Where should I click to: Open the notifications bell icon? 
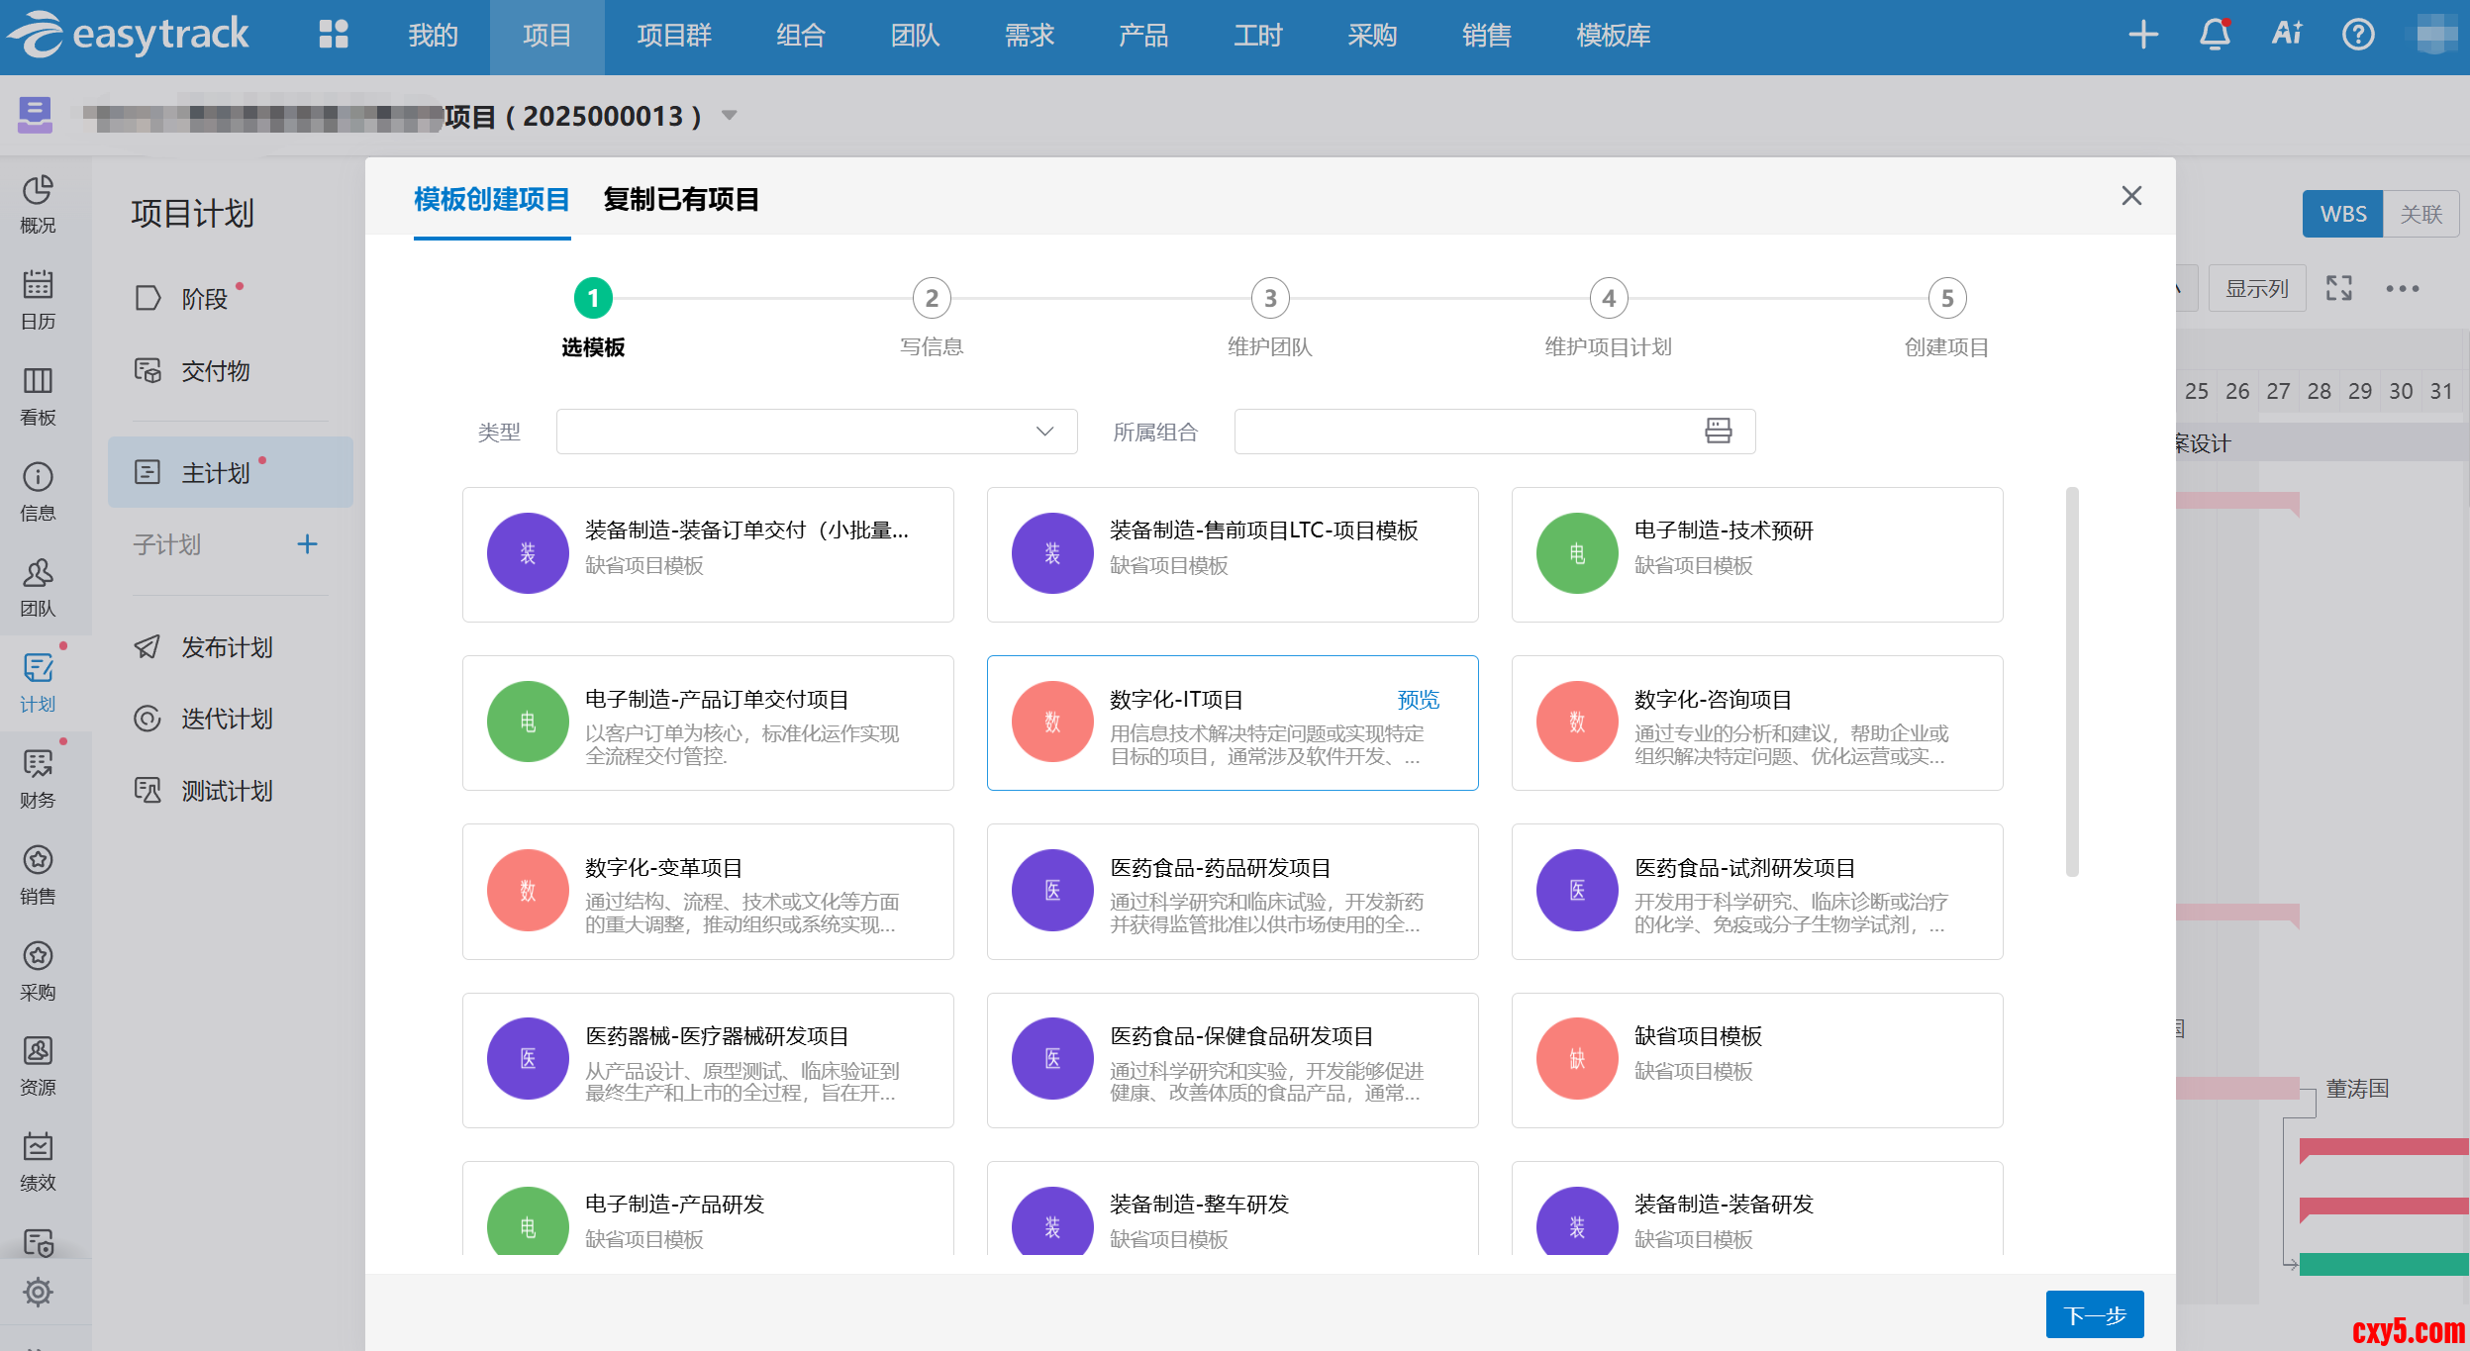pos(2215,35)
